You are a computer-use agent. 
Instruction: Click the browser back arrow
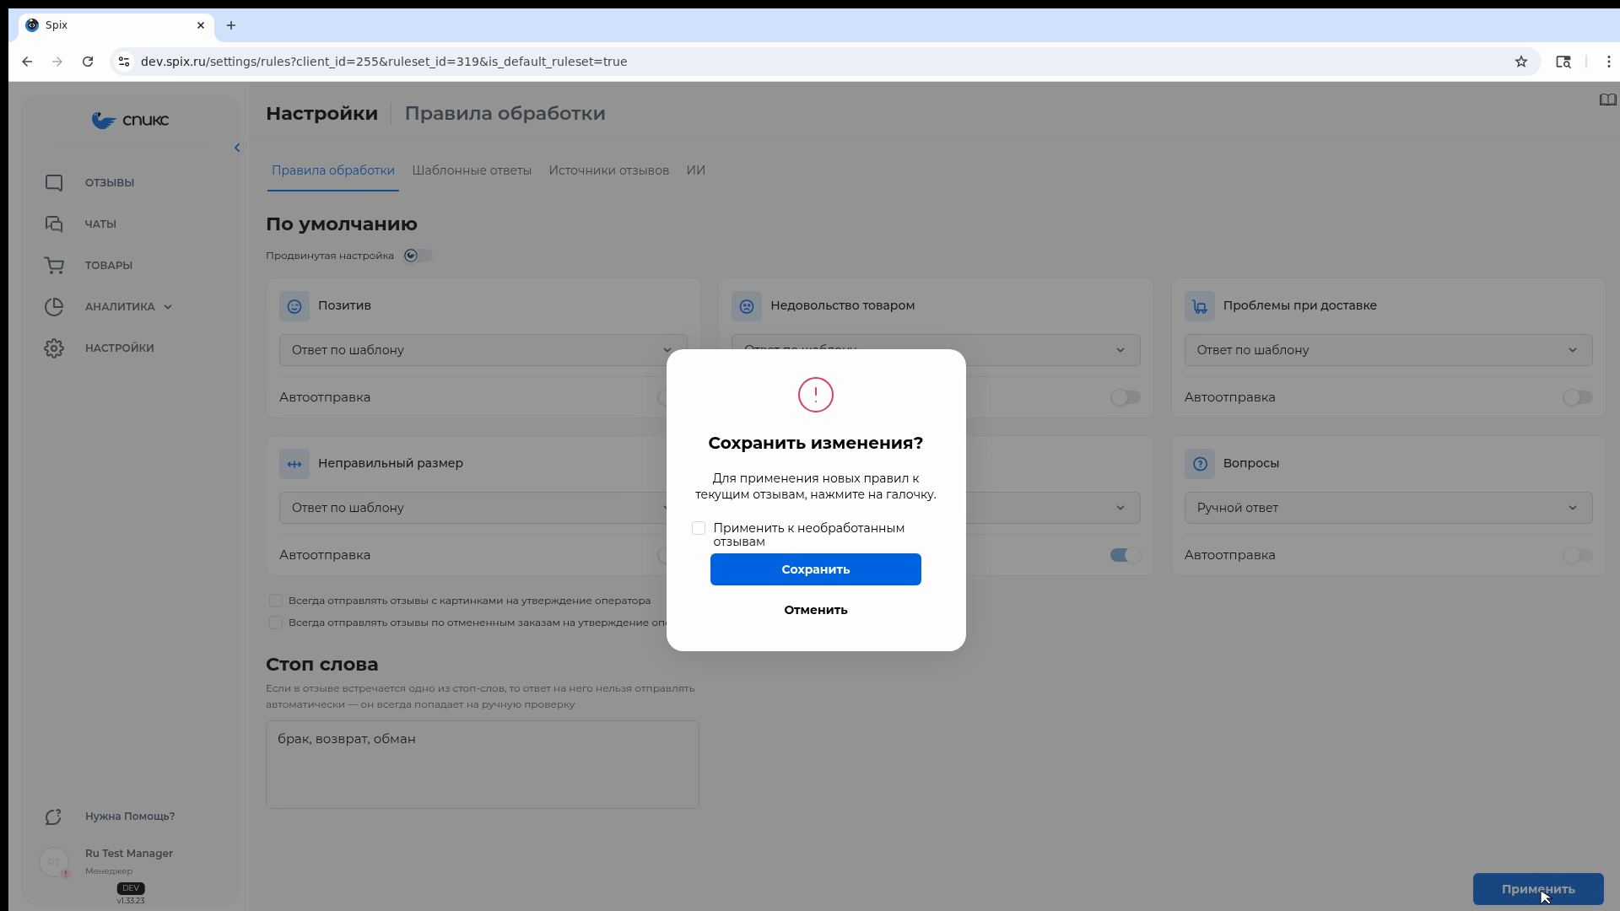(27, 62)
